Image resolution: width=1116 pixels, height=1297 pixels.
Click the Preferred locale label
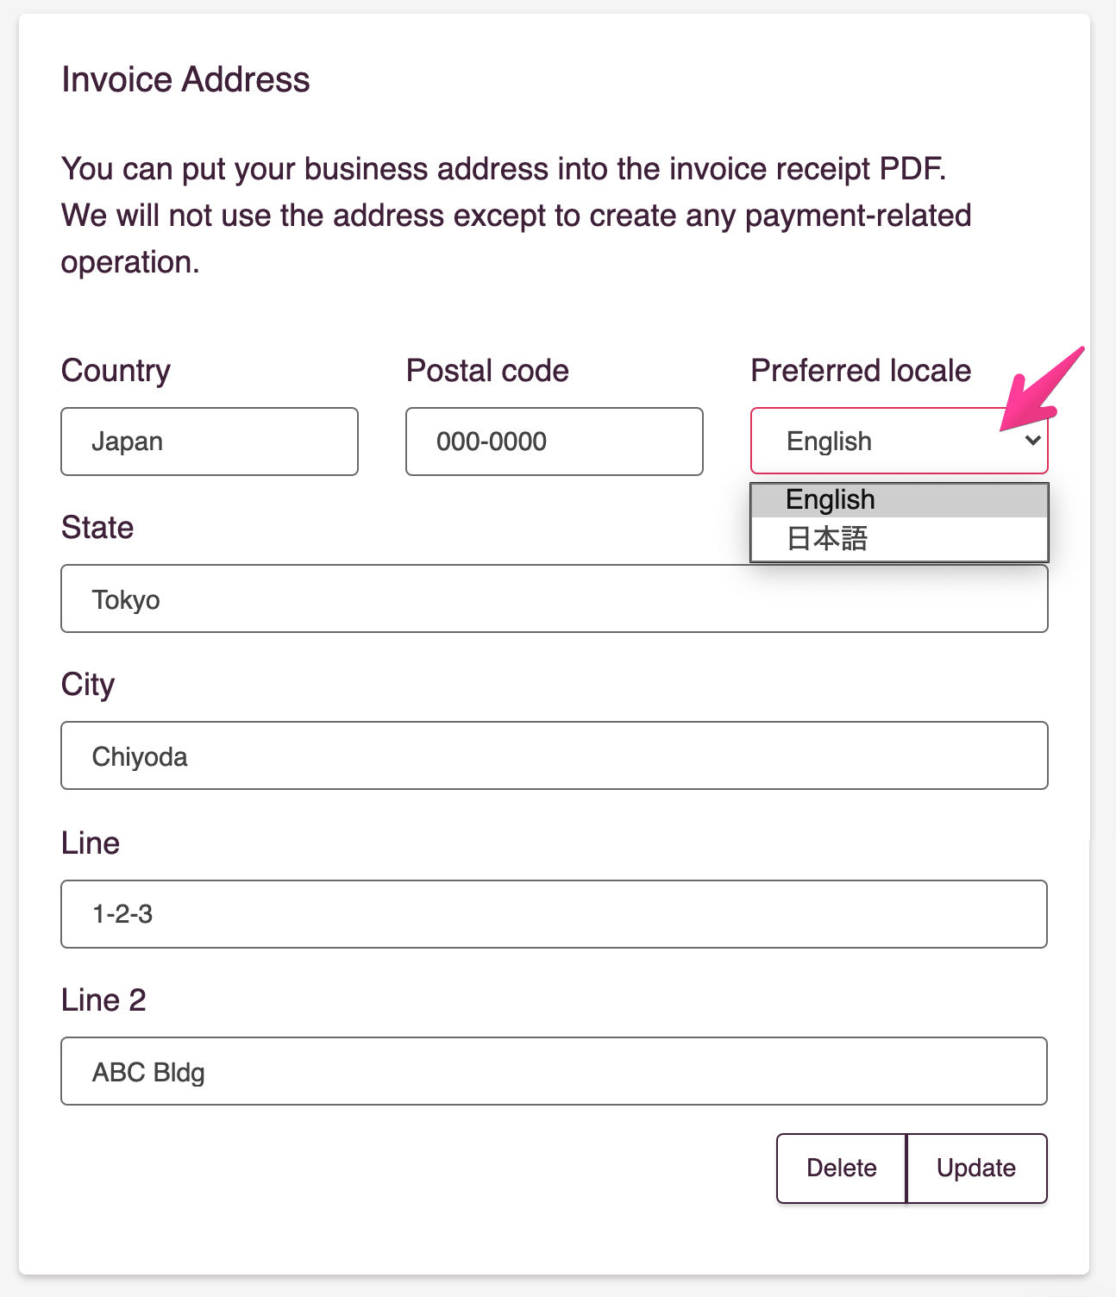click(861, 371)
